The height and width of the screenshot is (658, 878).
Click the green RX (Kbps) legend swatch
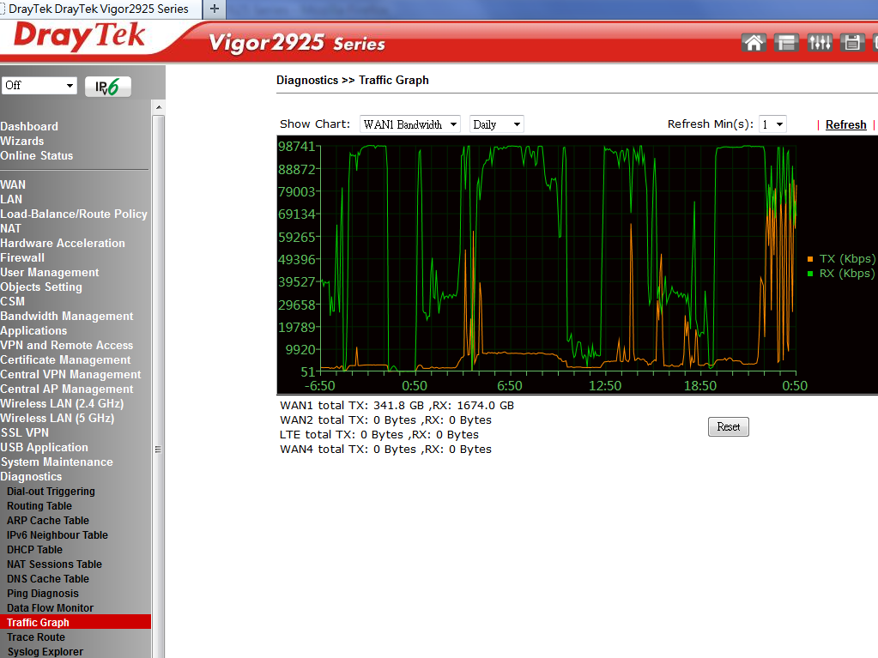click(809, 273)
